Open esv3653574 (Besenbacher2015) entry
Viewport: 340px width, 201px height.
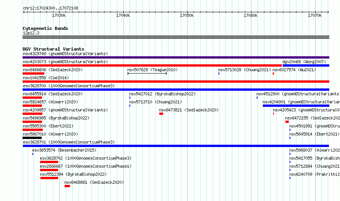(64, 150)
